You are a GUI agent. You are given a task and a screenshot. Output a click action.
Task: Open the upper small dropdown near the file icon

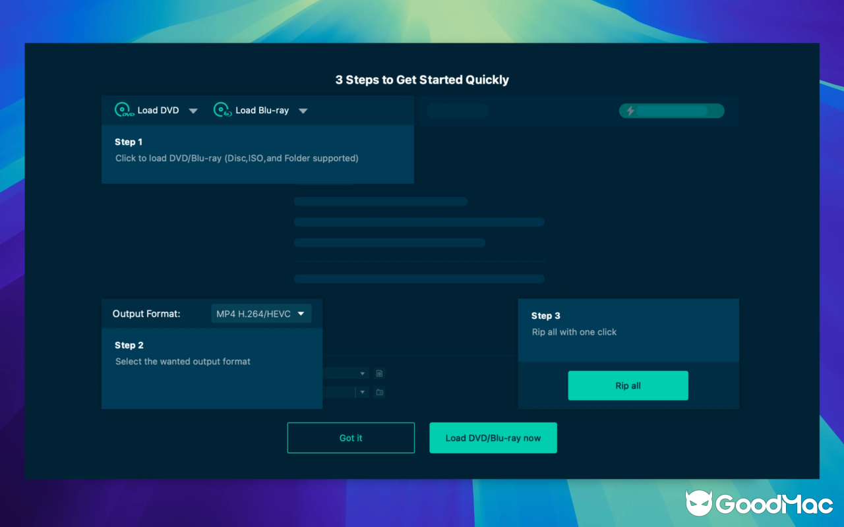[x=362, y=373]
